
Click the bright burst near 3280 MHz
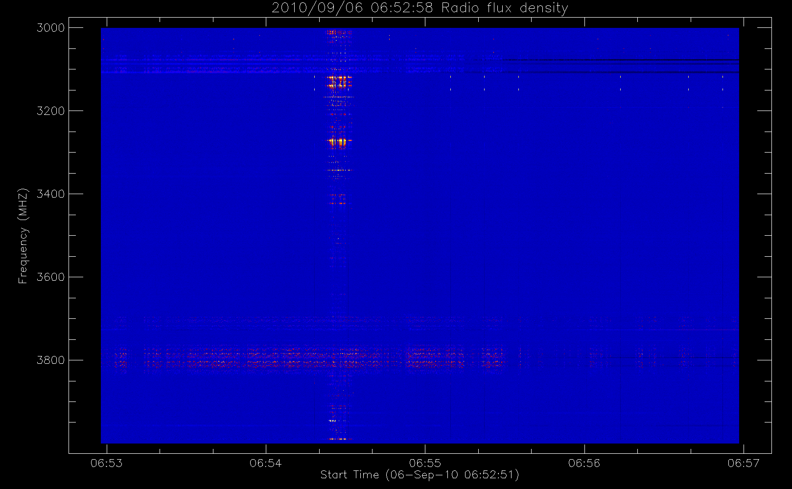pyautogui.click(x=338, y=142)
